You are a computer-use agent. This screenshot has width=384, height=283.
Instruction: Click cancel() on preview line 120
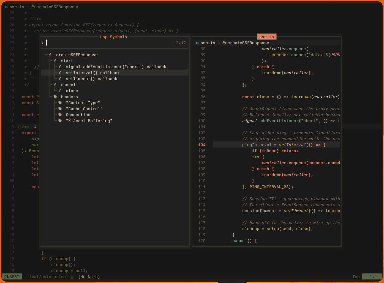click(242, 241)
